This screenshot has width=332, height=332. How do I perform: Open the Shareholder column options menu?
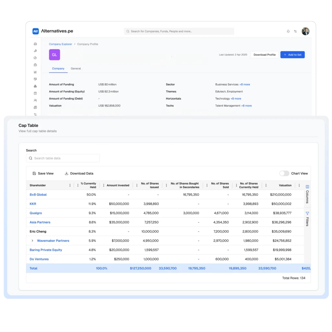[70, 185]
